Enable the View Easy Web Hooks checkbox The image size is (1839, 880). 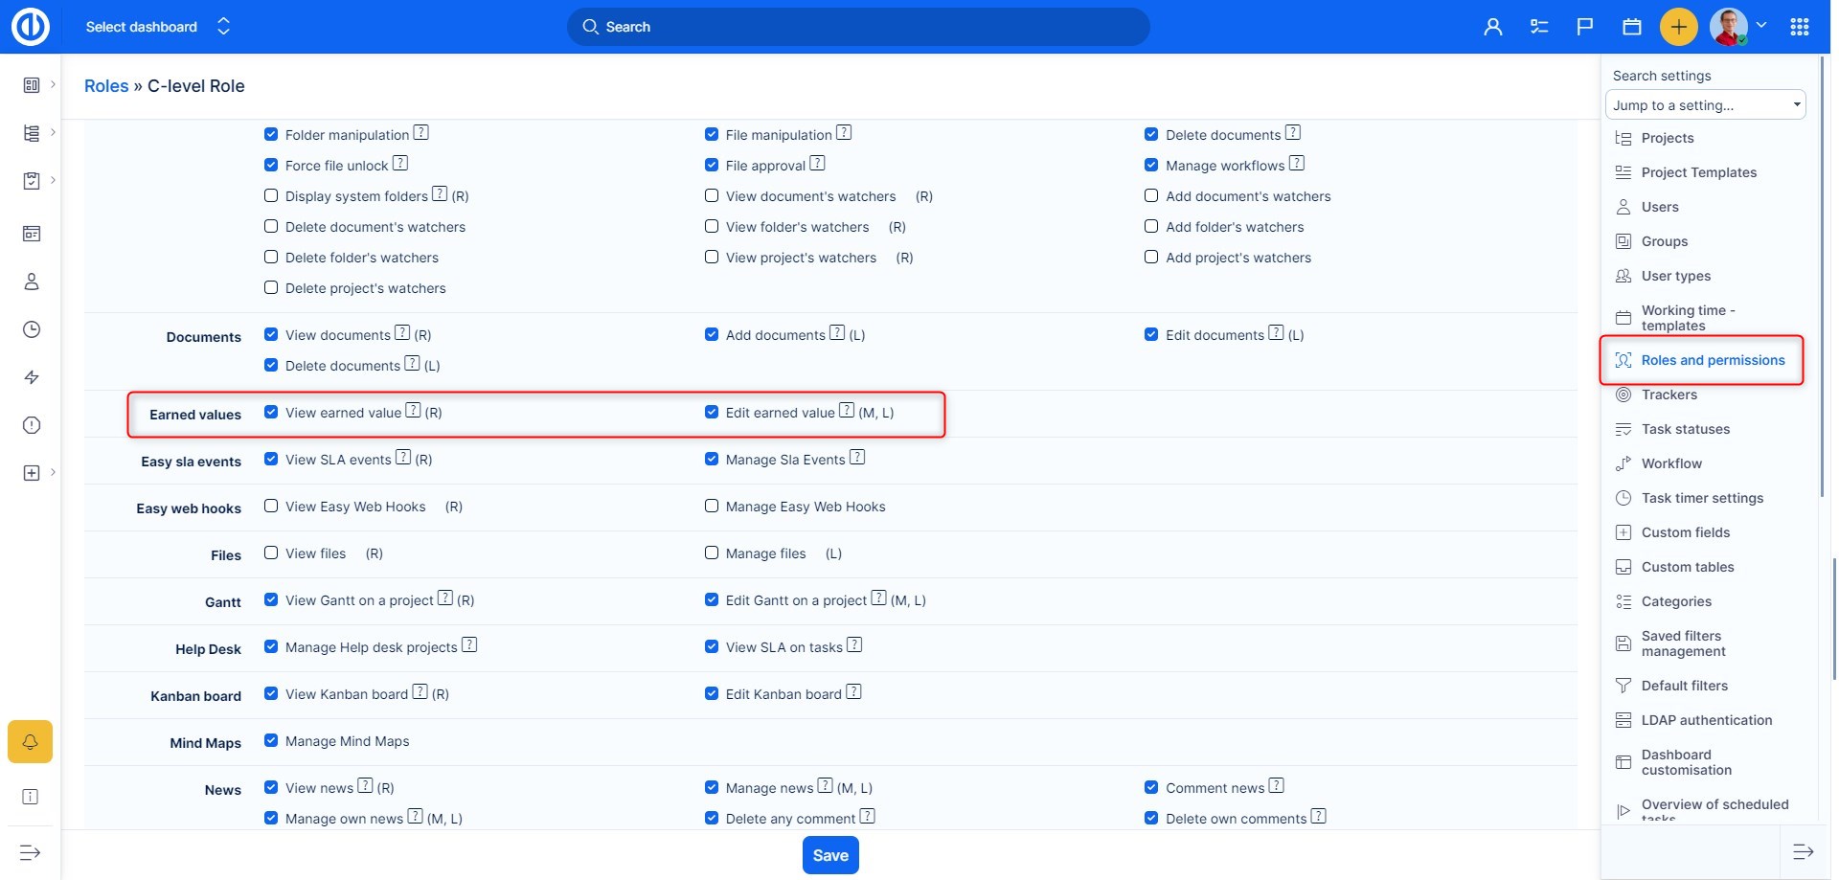pos(271,507)
